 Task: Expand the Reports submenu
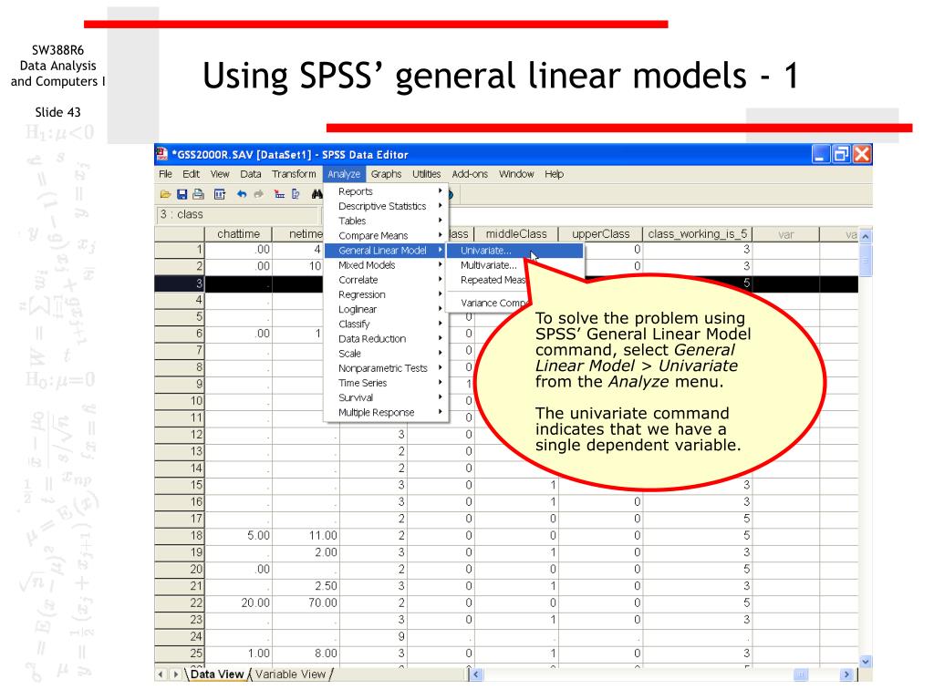click(386, 191)
